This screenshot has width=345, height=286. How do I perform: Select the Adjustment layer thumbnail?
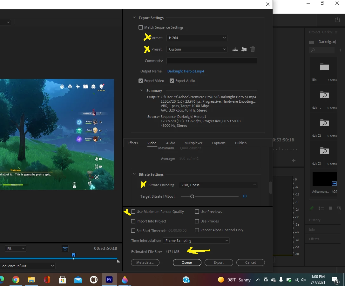coord(325,179)
